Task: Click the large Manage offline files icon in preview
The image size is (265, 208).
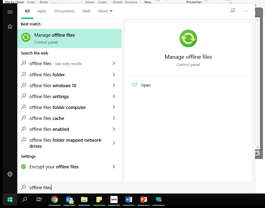Action: pos(188,38)
